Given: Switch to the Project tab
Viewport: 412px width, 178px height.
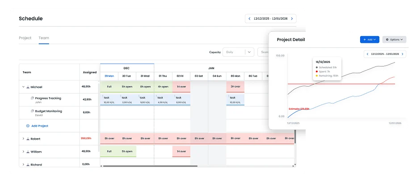Looking at the screenshot, I should pyautogui.click(x=25, y=38).
